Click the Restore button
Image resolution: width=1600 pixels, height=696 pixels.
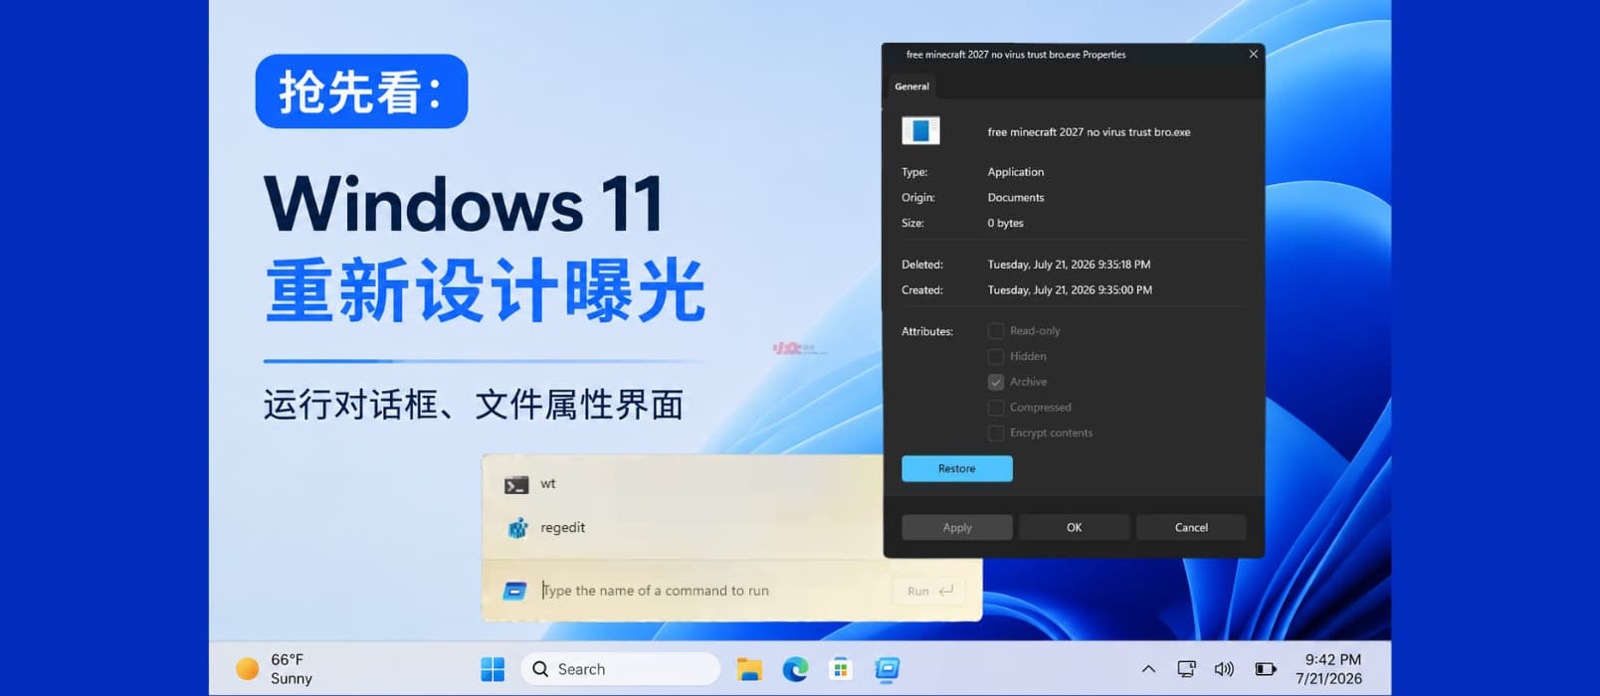point(957,468)
